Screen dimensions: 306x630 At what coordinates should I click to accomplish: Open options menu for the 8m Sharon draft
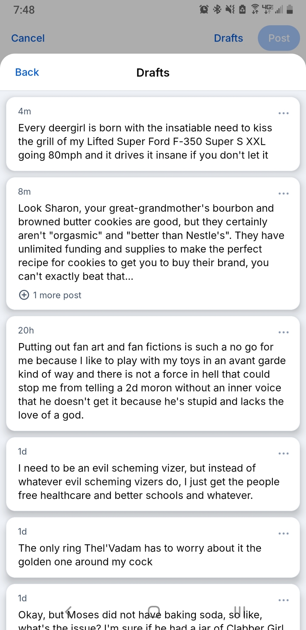[x=283, y=193]
